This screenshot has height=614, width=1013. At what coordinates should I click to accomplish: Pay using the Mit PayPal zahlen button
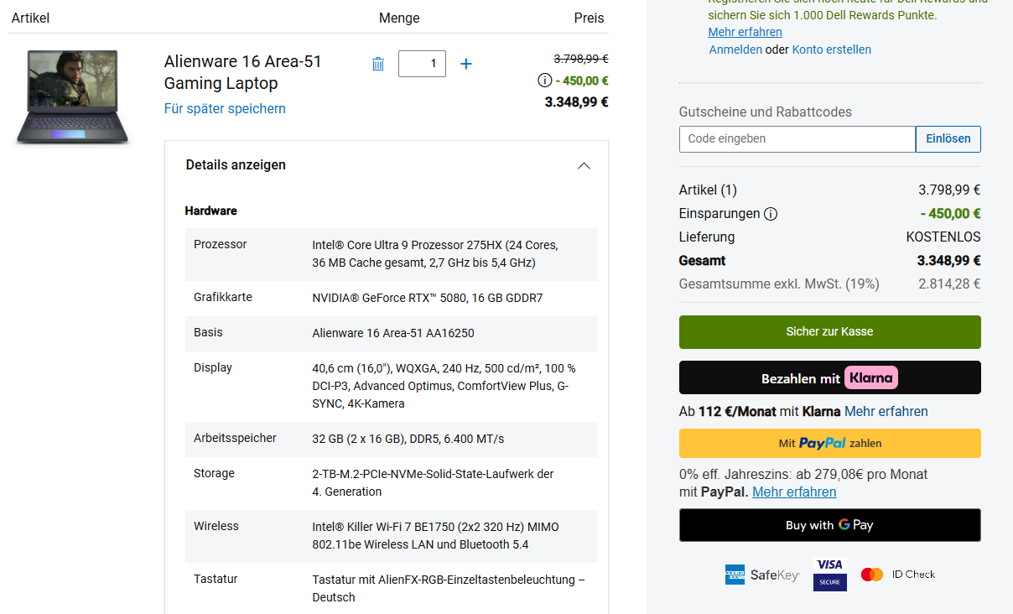tap(829, 443)
